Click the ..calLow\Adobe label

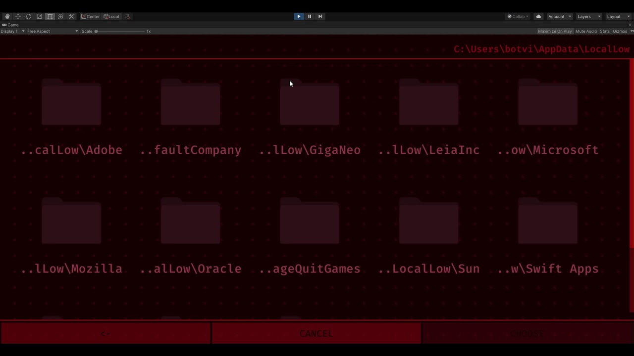click(x=71, y=150)
